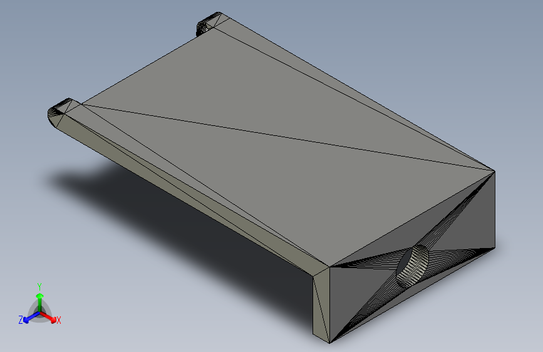Select the circular hole on the front face
The image size is (543, 352).
click(412, 266)
